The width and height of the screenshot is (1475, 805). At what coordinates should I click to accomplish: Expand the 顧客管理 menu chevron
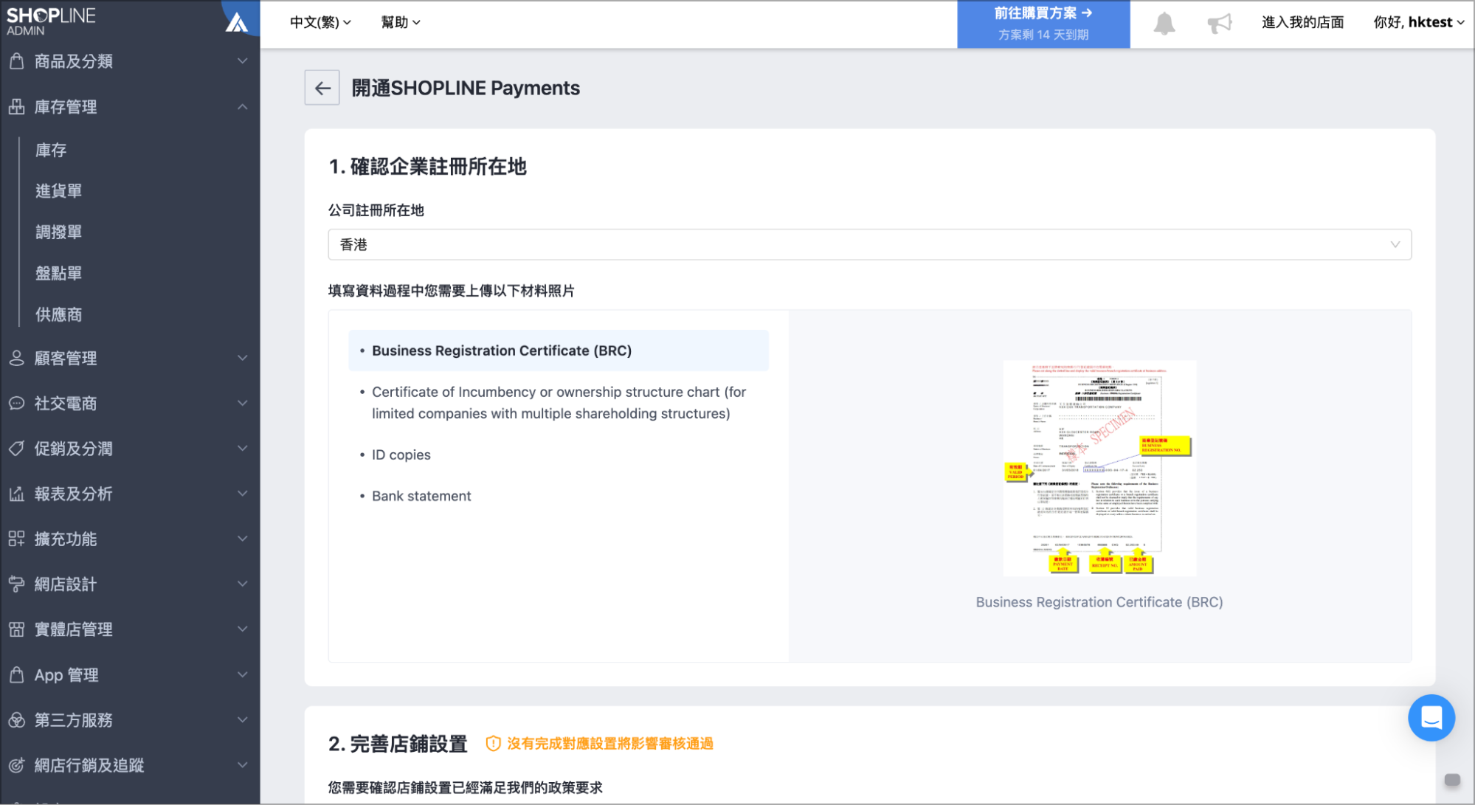[x=242, y=359]
